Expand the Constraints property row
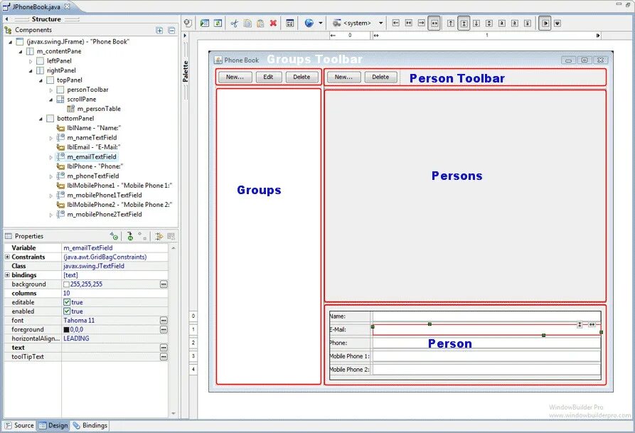635x433 pixels. [x=7, y=257]
